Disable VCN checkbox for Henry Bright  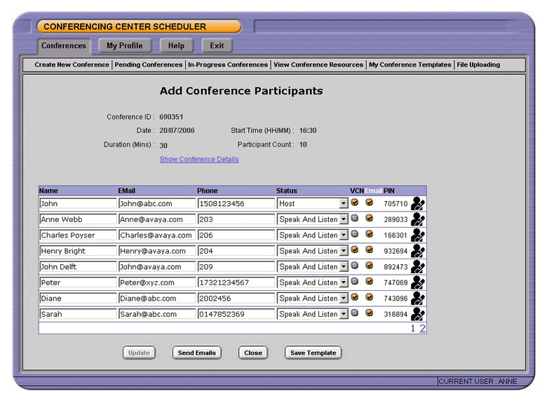(355, 250)
